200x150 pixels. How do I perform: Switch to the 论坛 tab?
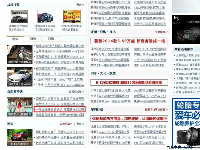pos(15,39)
